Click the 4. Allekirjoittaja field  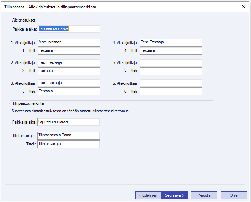click(x=171, y=42)
